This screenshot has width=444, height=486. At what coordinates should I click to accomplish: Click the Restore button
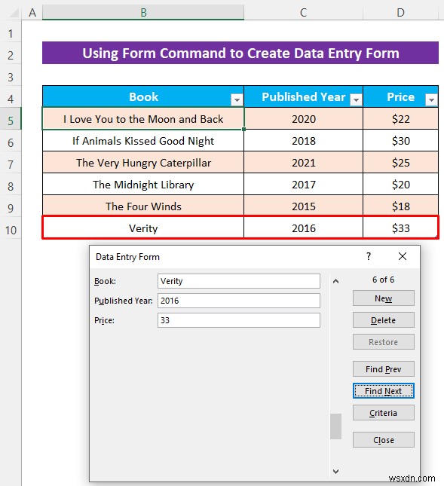pyautogui.click(x=383, y=342)
